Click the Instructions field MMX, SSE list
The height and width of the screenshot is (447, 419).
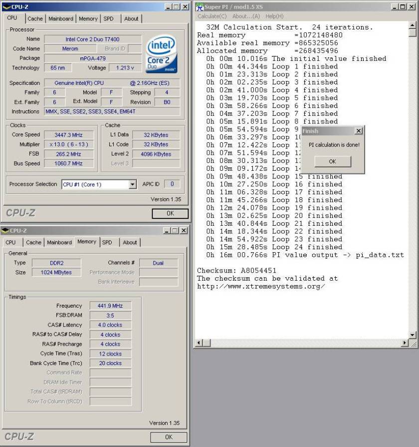pyautogui.click(x=112, y=111)
